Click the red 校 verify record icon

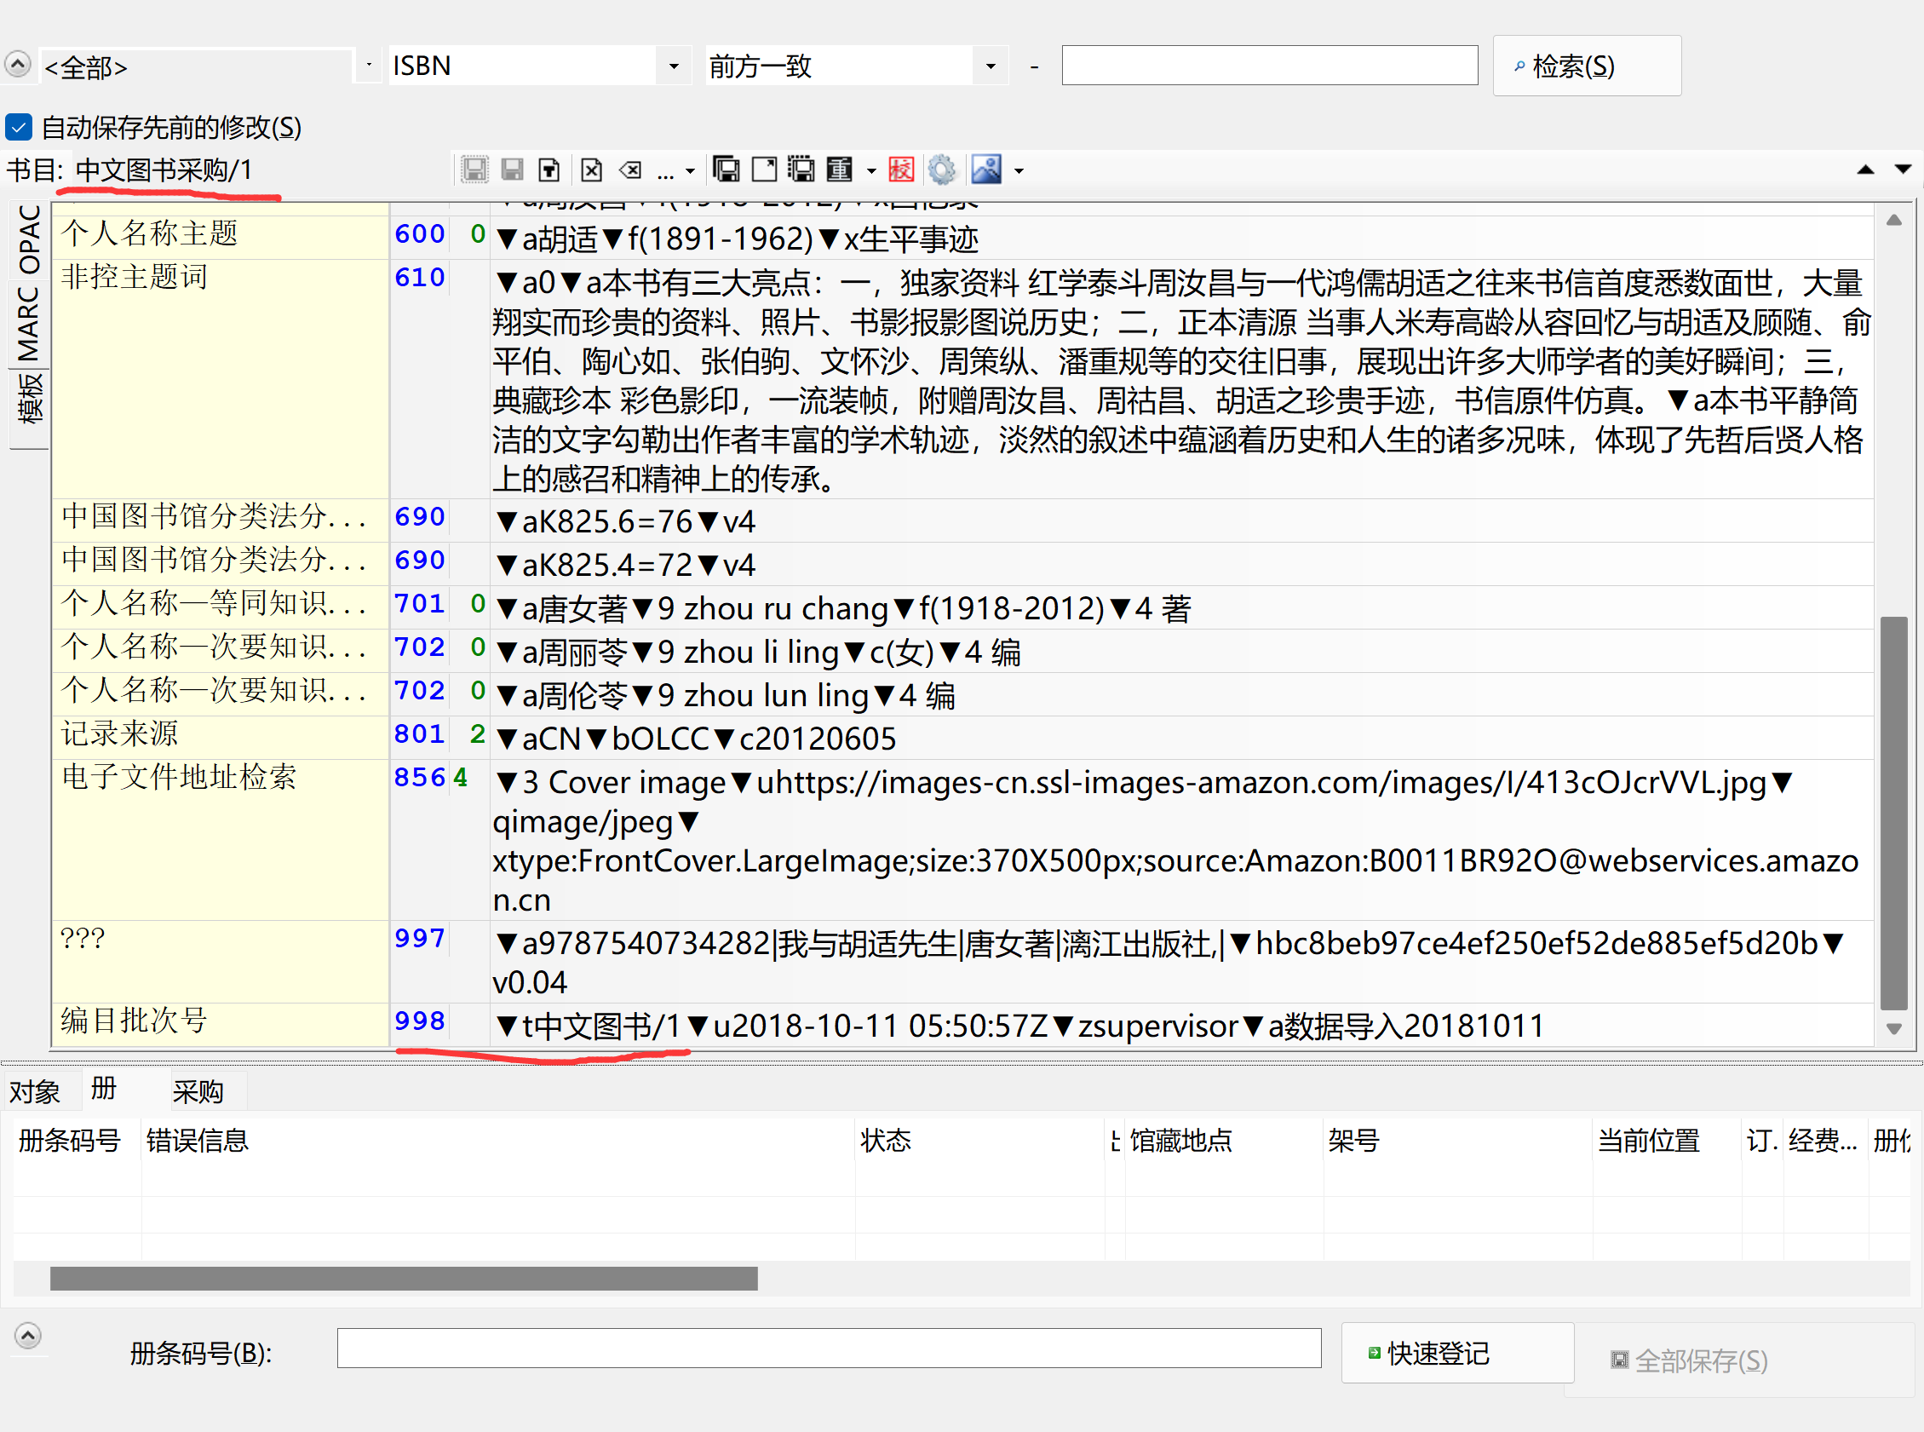[x=900, y=170]
